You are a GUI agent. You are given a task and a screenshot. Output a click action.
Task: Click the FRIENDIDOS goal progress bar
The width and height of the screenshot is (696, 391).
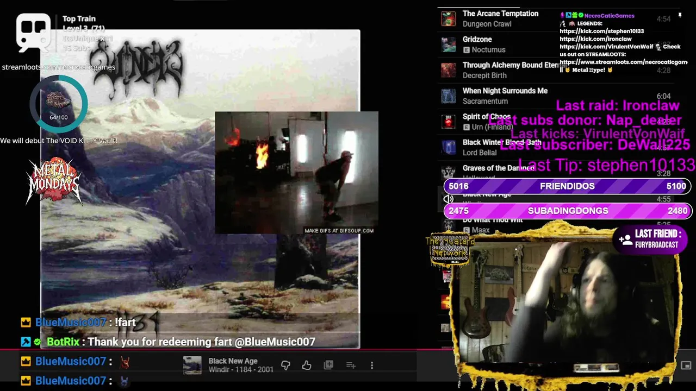point(567,186)
